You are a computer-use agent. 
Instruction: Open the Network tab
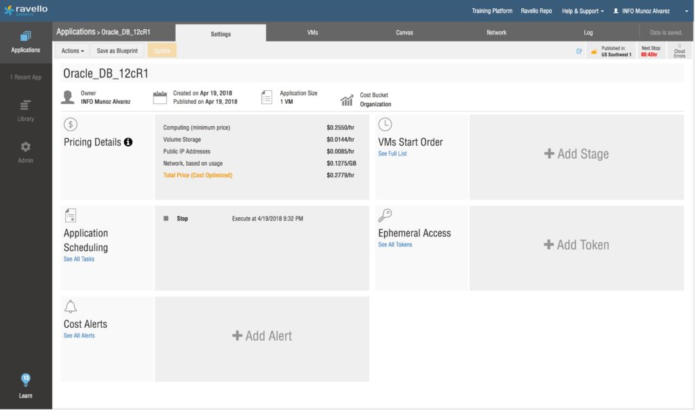coord(496,33)
